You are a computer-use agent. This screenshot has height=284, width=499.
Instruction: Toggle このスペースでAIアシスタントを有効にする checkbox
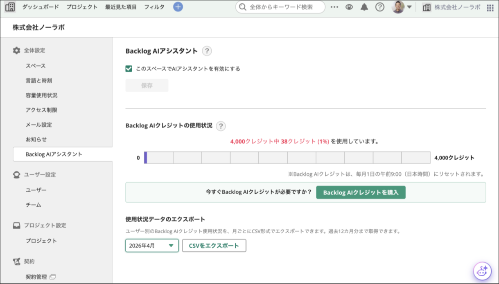[x=129, y=69]
